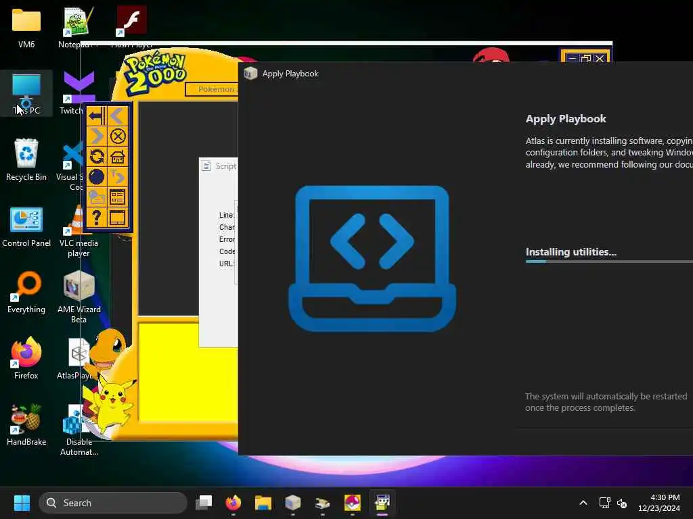Open Task View from the taskbar
Viewport: 693px width, 519px height.
coord(204,503)
